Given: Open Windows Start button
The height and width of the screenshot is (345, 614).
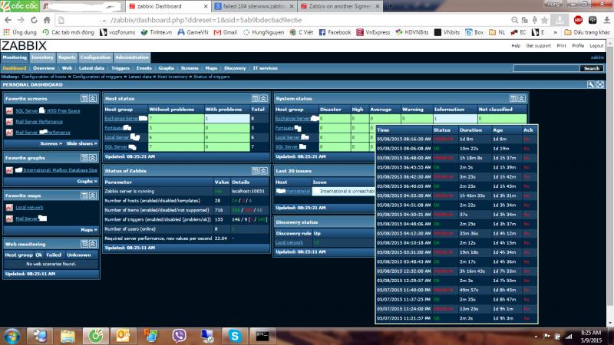Looking at the screenshot, I should tap(12, 336).
